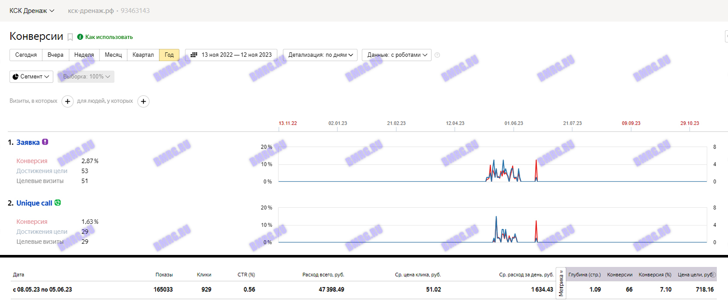Click the purple icon next to Заявка
This screenshot has width=728, height=306.
45,142
